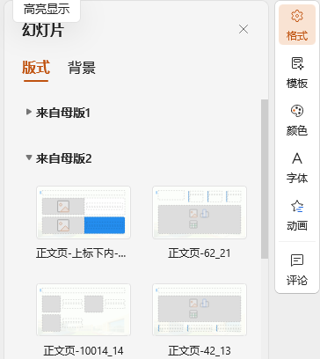Select layout thumbnail 正文页-62_21
The width and height of the screenshot is (320, 359).
pos(200,212)
